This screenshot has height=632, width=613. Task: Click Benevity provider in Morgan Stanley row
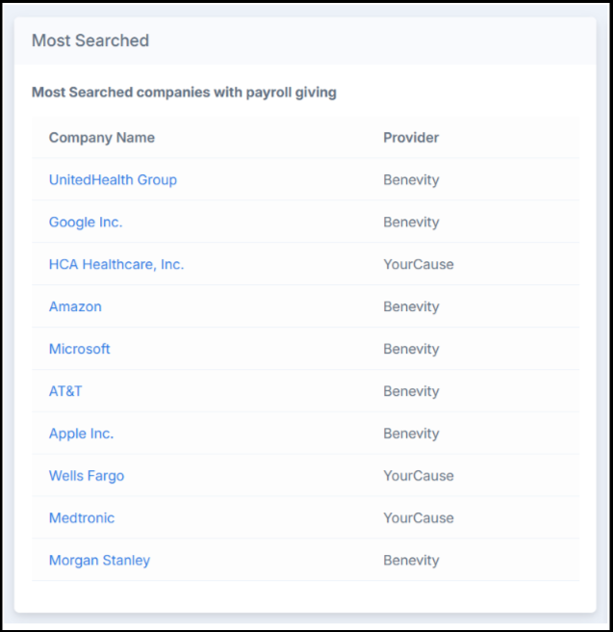click(411, 561)
